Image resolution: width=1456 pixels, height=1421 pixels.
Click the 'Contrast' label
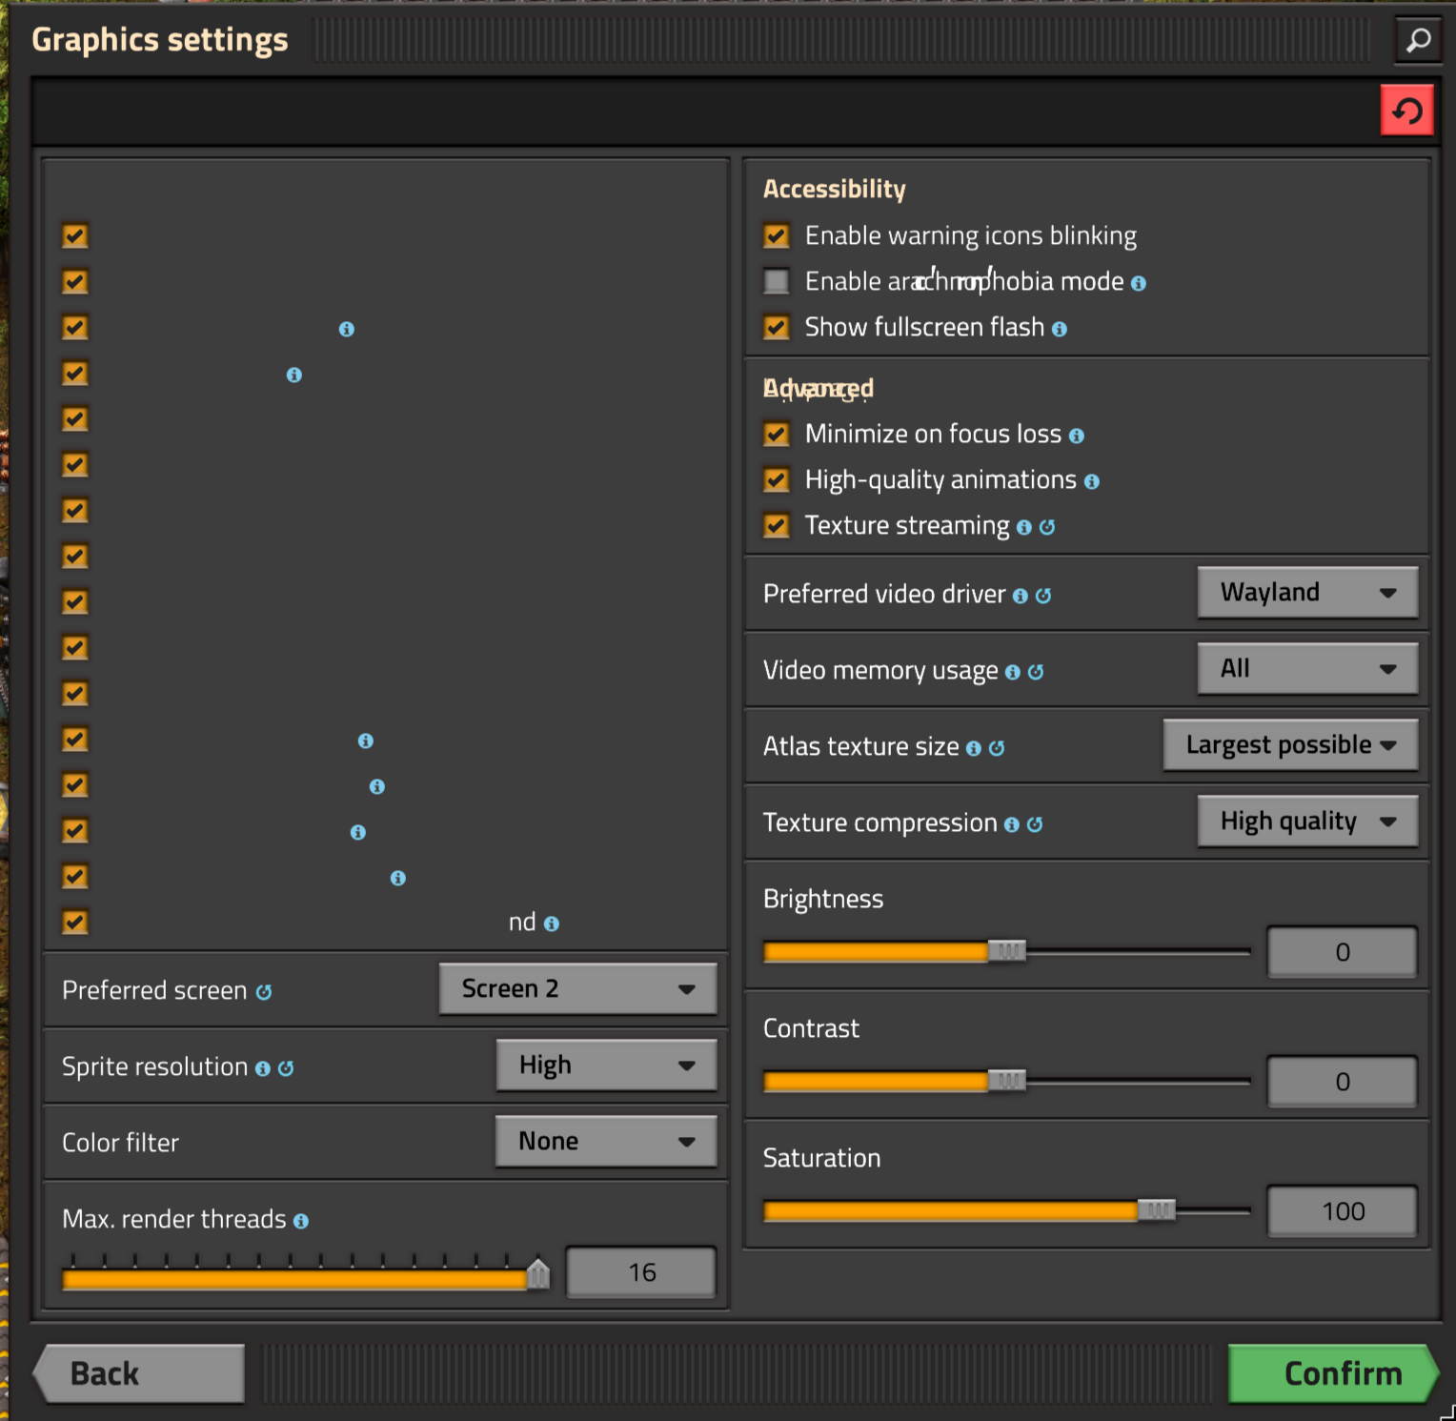(x=811, y=1028)
